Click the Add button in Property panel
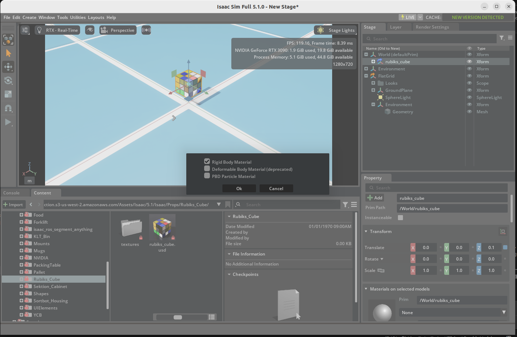 (x=375, y=198)
